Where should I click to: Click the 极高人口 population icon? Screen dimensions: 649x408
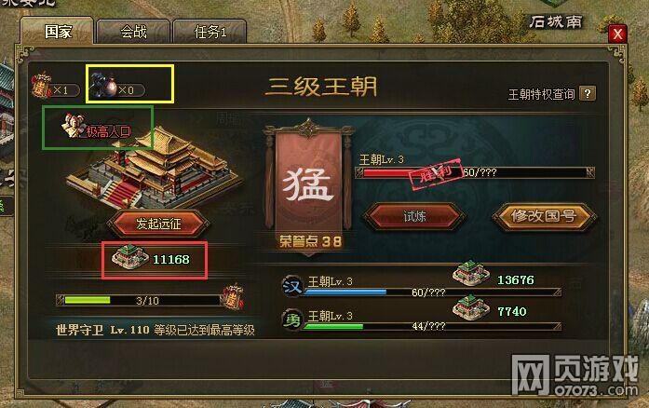coord(74,126)
